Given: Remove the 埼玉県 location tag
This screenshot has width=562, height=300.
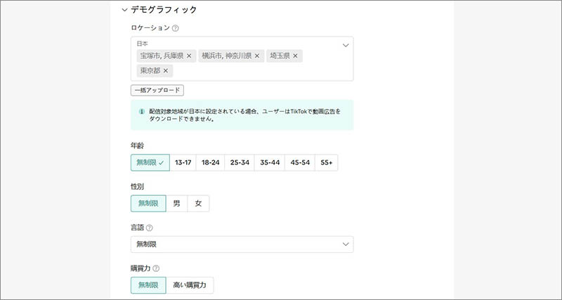Looking at the screenshot, I should pos(296,56).
